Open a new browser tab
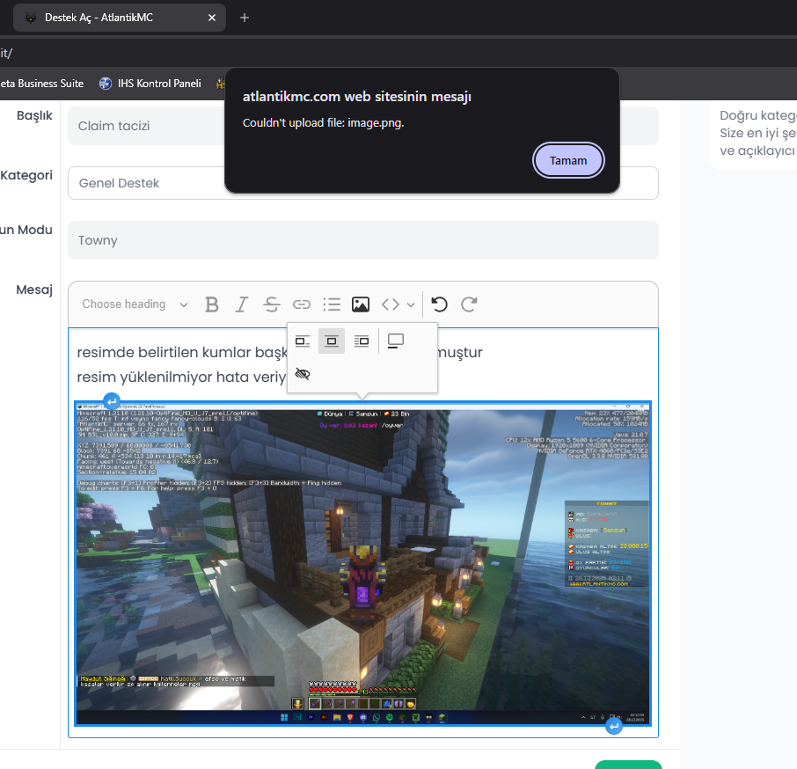 click(244, 18)
